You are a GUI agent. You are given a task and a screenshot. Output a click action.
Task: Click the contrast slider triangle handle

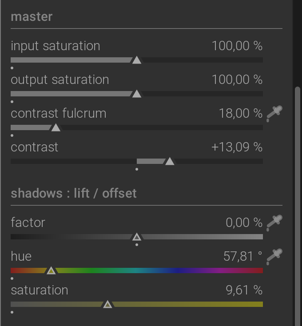(x=170, y=161)
